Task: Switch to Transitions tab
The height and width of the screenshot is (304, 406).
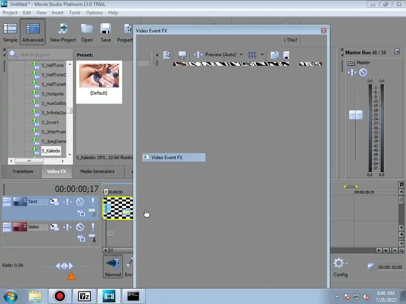Action: 23,171
